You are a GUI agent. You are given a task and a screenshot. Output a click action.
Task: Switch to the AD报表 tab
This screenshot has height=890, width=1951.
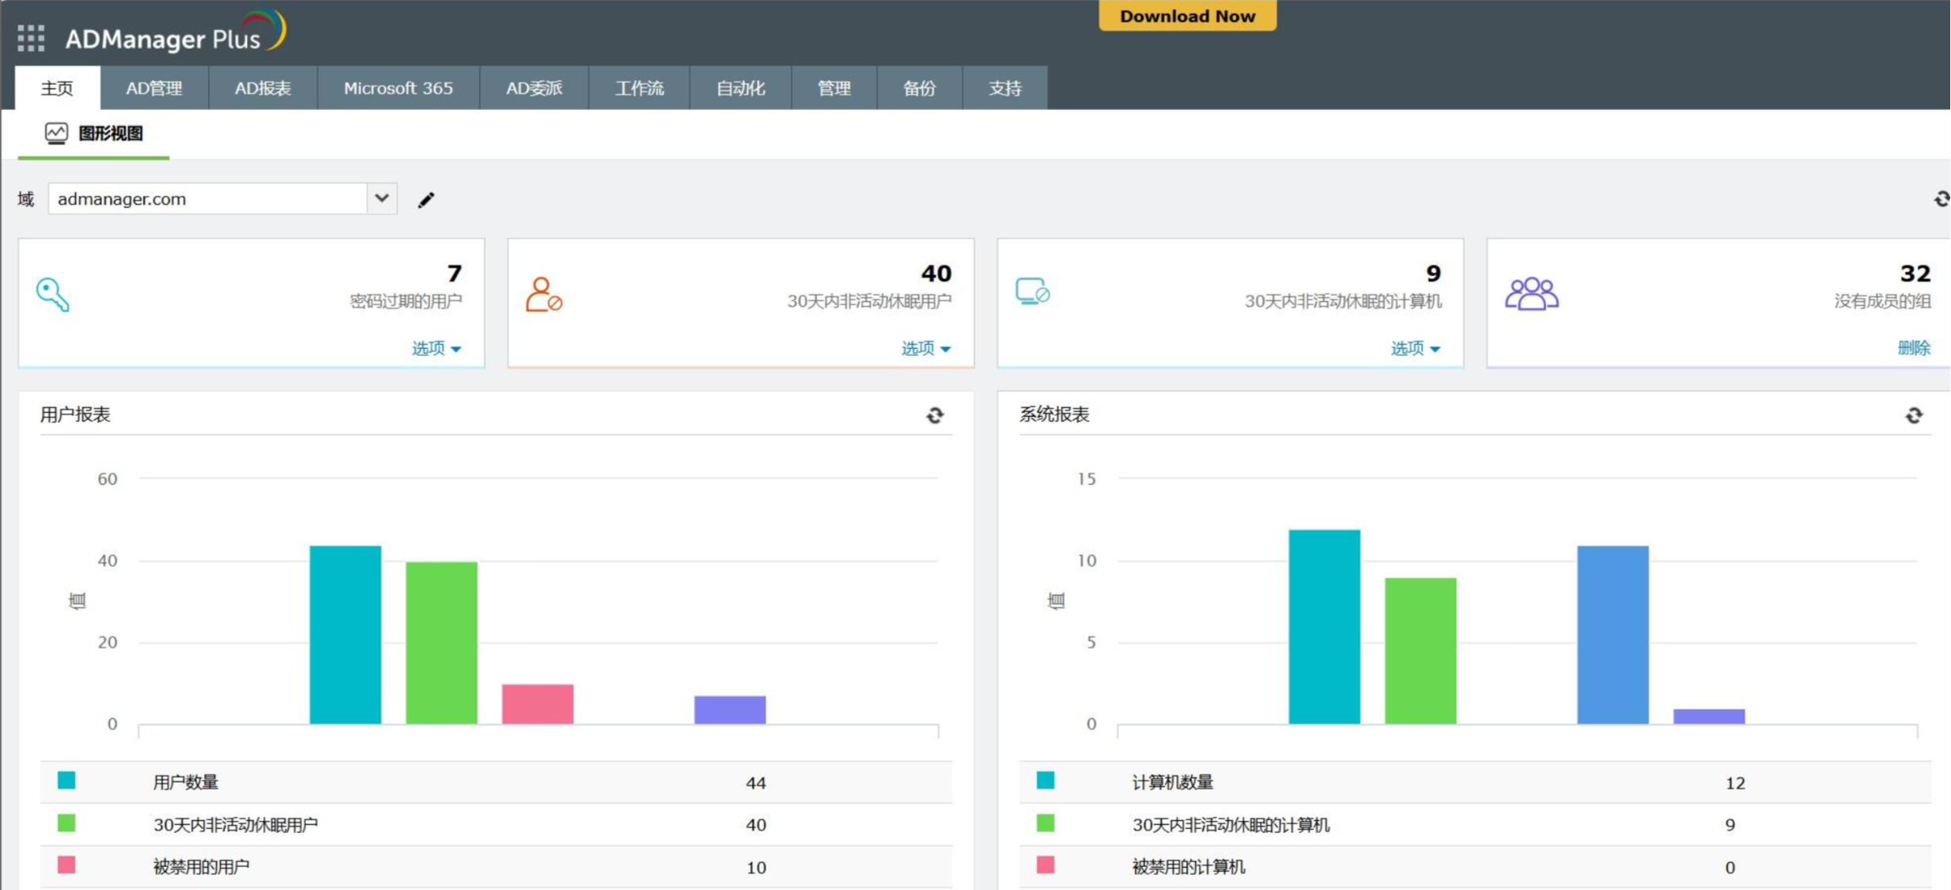263,88
